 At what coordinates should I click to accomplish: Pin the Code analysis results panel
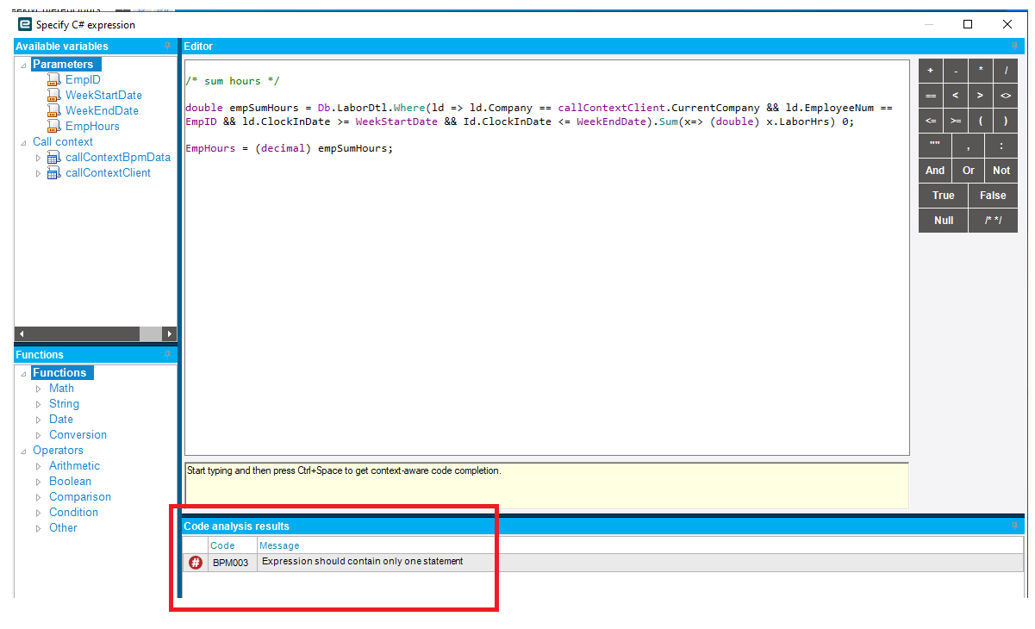(x=1015, y=526)
